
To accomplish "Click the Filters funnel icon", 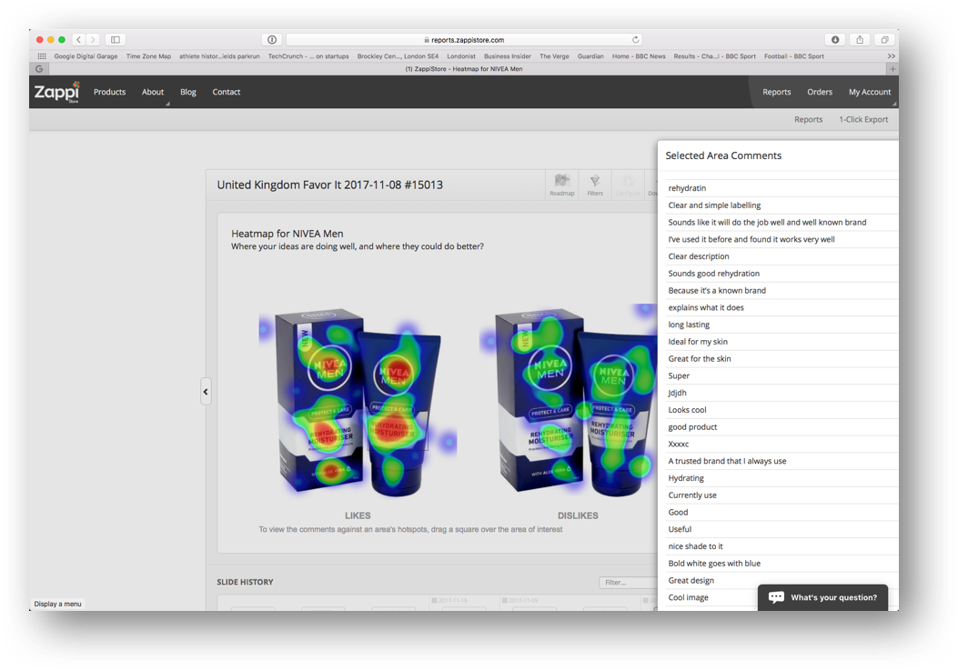I will click(x=595, y=180).
